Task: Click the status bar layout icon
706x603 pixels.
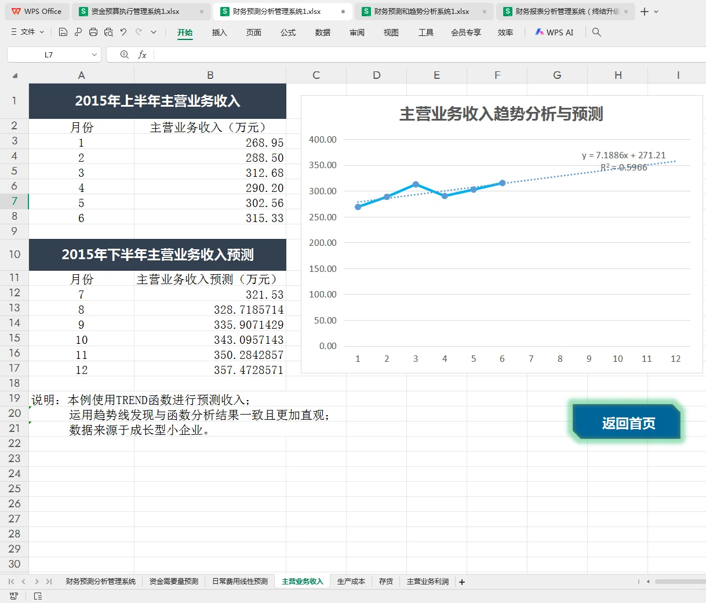Action: coord(38,596)
